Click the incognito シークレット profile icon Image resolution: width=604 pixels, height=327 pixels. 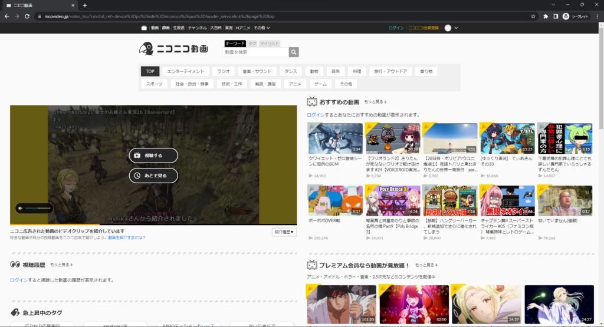576,16
